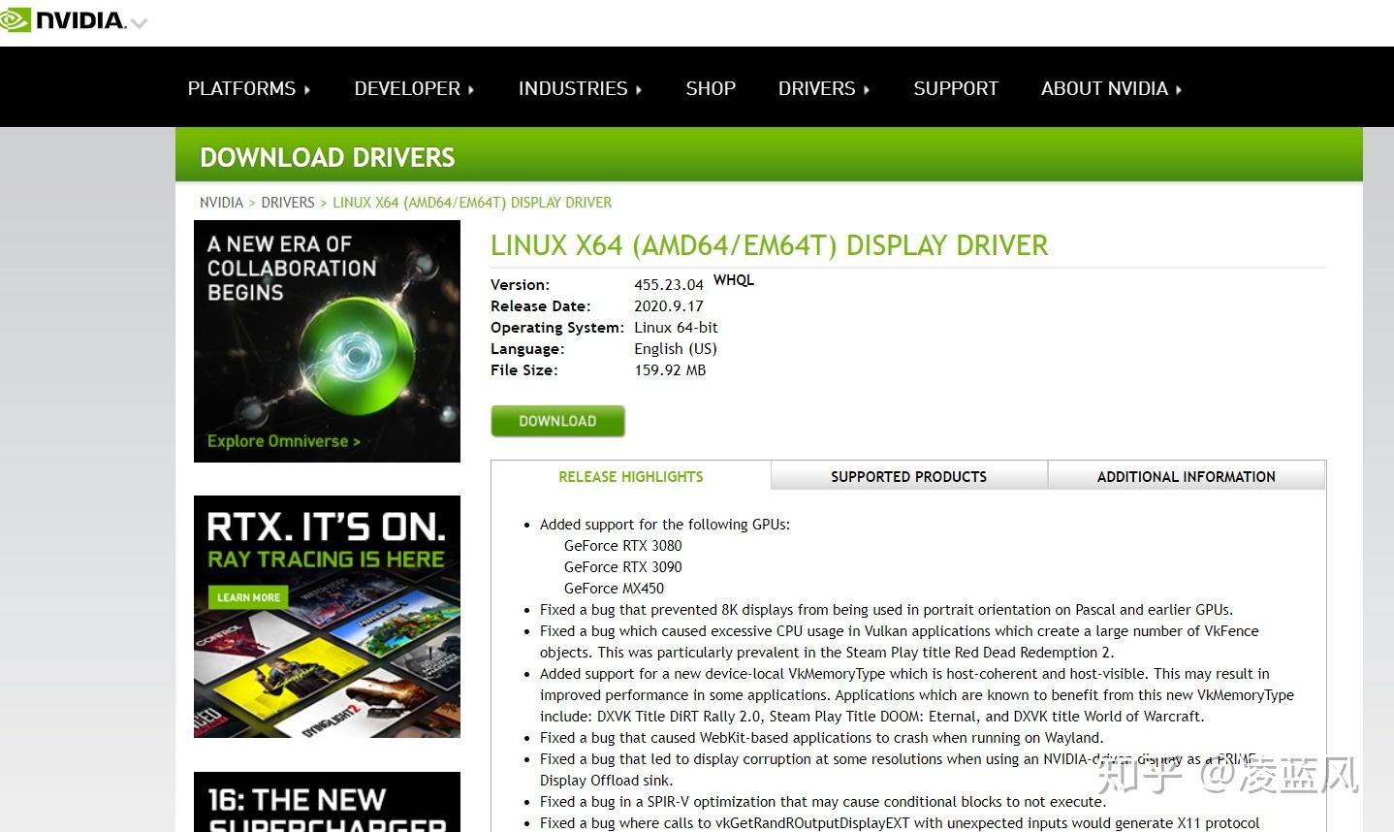The image size is (1394, 832).
Task: Click the GeForce RTX 3090 entry
Action: click(x=622, y=567)
